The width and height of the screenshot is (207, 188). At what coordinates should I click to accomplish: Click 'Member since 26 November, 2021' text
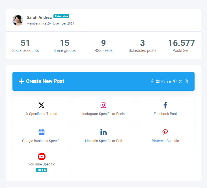coord(50,23)
